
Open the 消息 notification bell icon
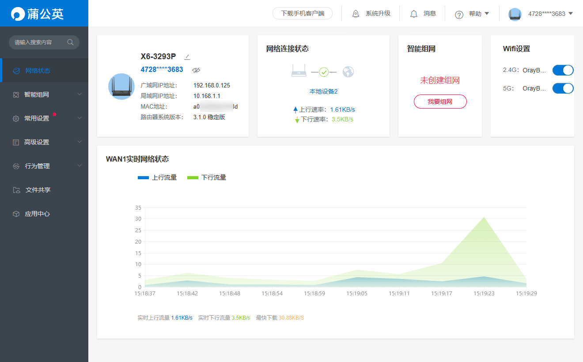(413, 14)
